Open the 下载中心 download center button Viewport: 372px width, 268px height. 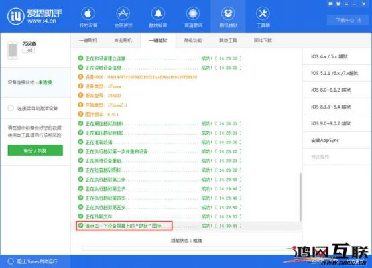tap(348, 20)
